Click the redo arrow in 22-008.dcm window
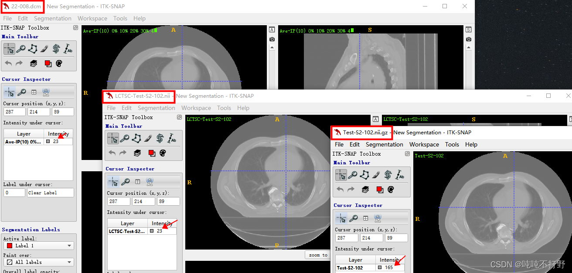This screenshot has width=572, height=273. (x=19, y=63)
